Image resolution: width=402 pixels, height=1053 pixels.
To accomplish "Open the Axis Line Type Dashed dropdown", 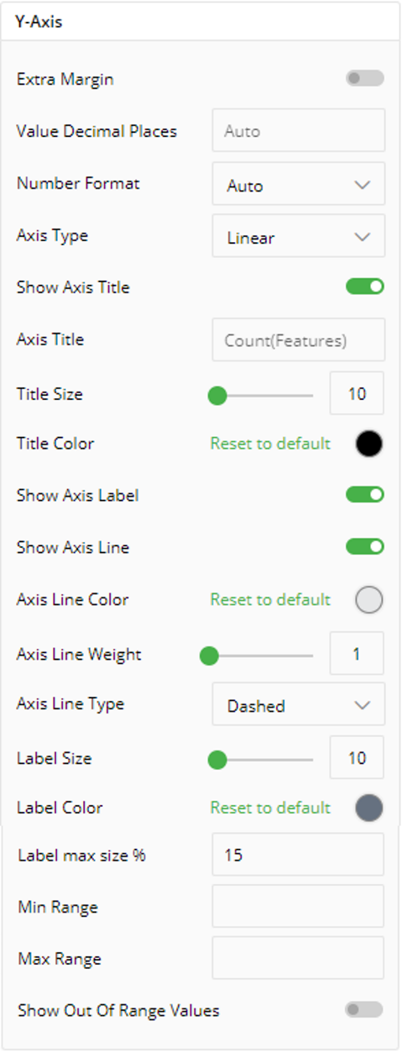I will [299, 704].
